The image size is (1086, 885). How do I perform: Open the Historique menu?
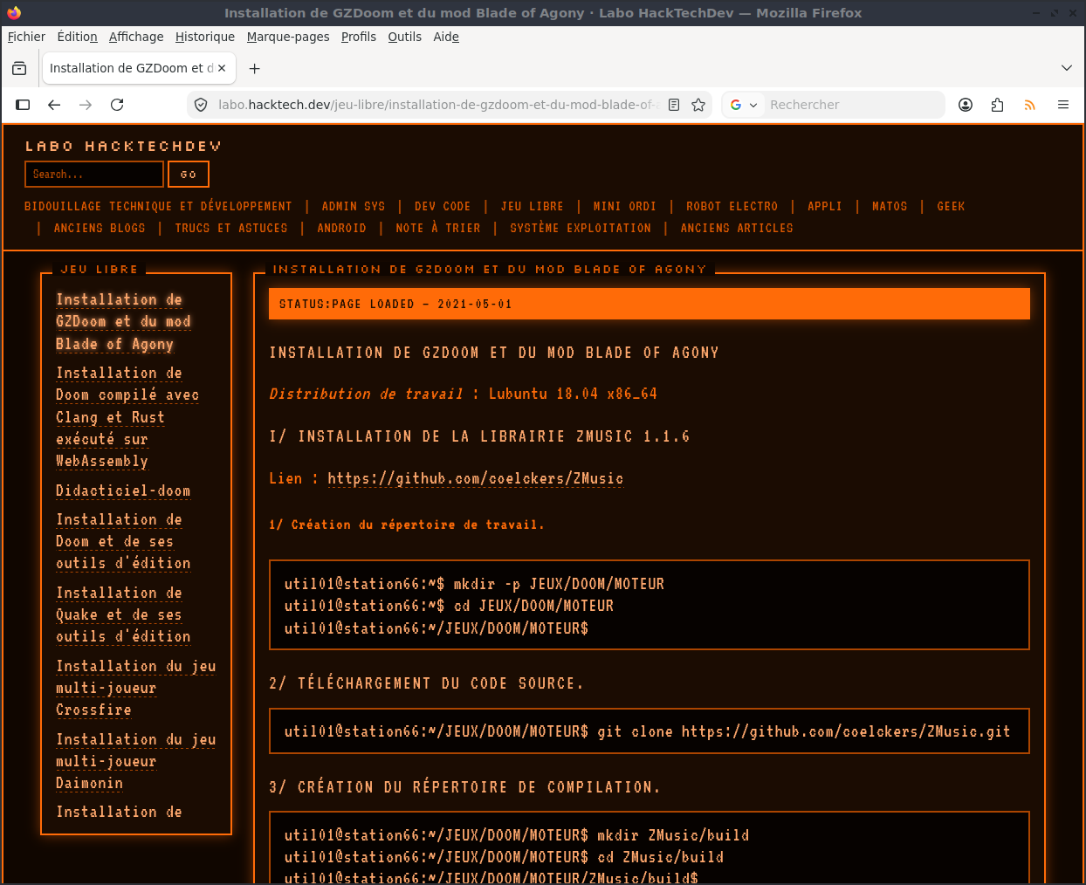[205, 37]
